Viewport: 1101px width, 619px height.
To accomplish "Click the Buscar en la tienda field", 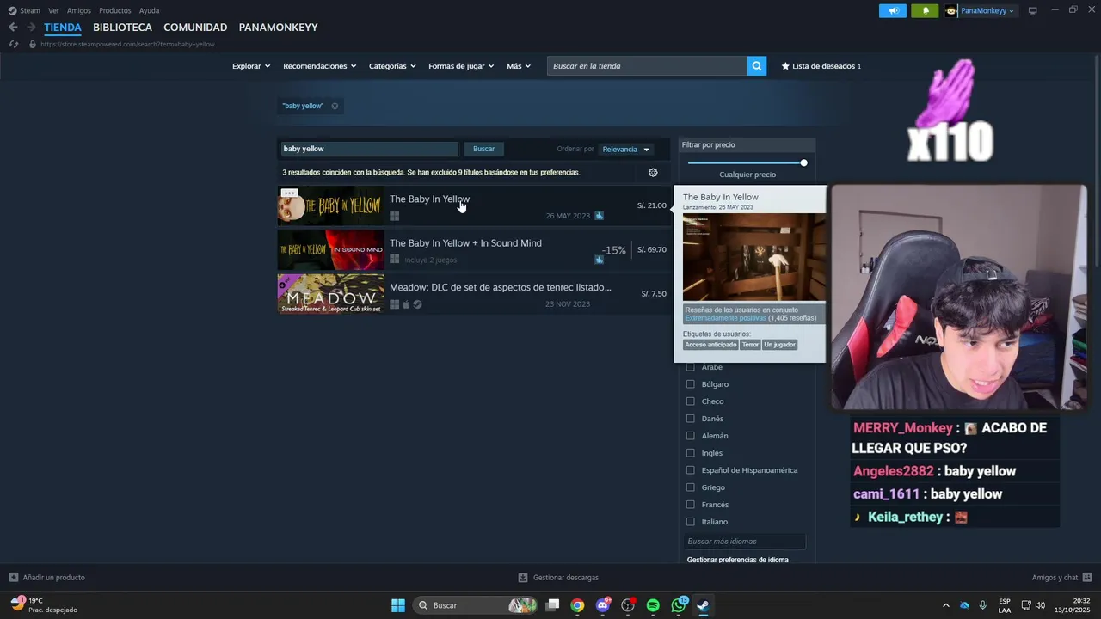I will pyautogui.click(x=647, y=66).
